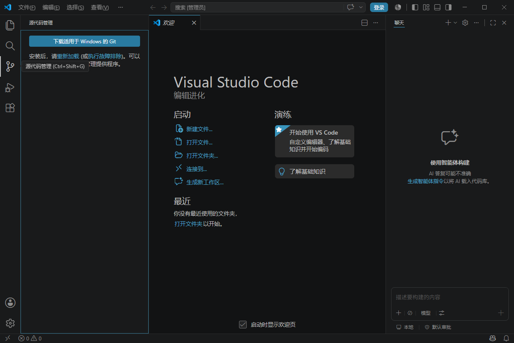Select the Source Control branch icon
The width and height of the screenshot is (514, 343).
[10, 66]
